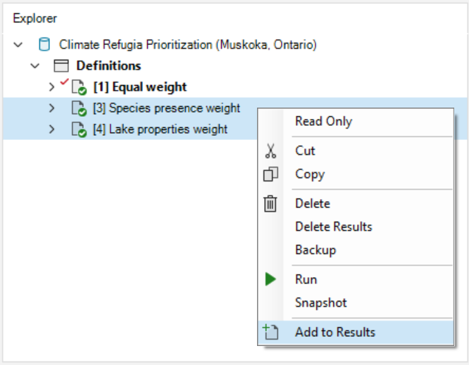This screenshot has width=469, height=365.
Task: Expand the Species presence weight scenario
Action: (51, 108)
